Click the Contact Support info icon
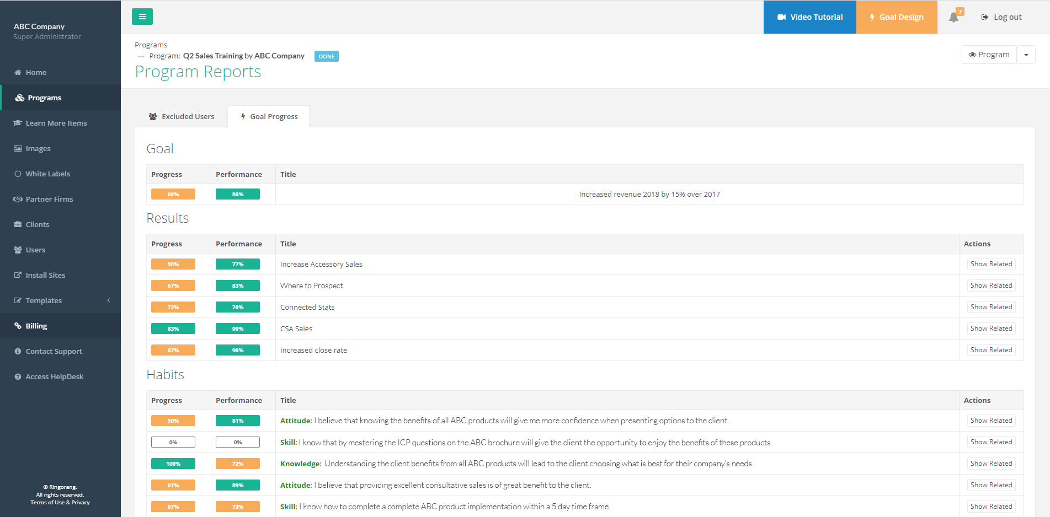Screen dimensions: 1050x517 18,351
